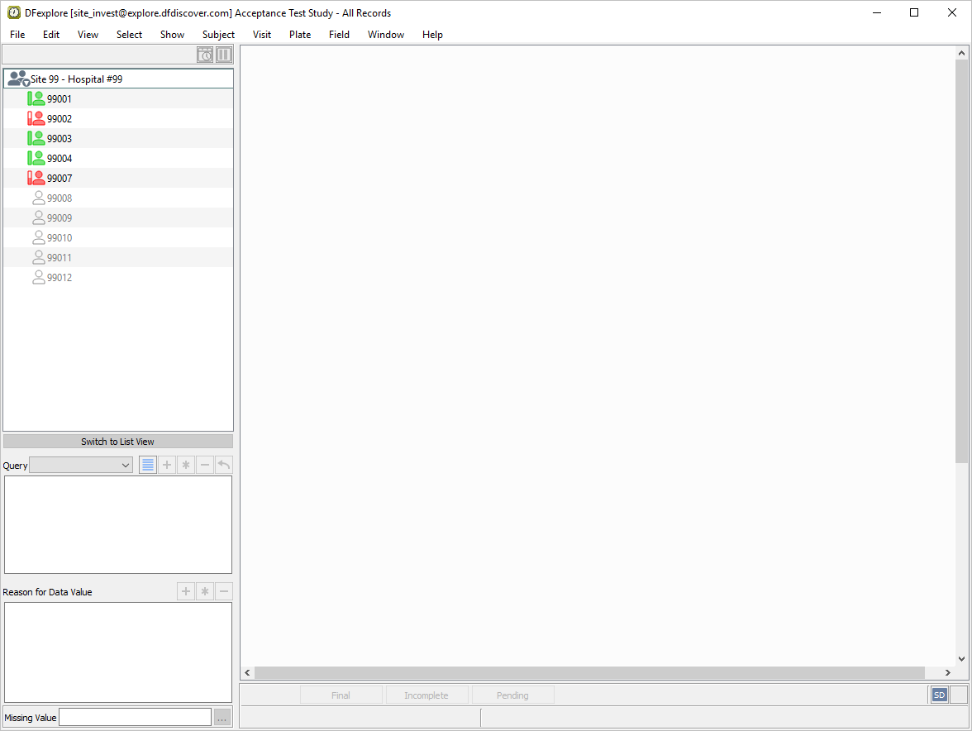Click the Missing Value ellipsis button
Screen dimensions: 972x731
pos(222,718)
